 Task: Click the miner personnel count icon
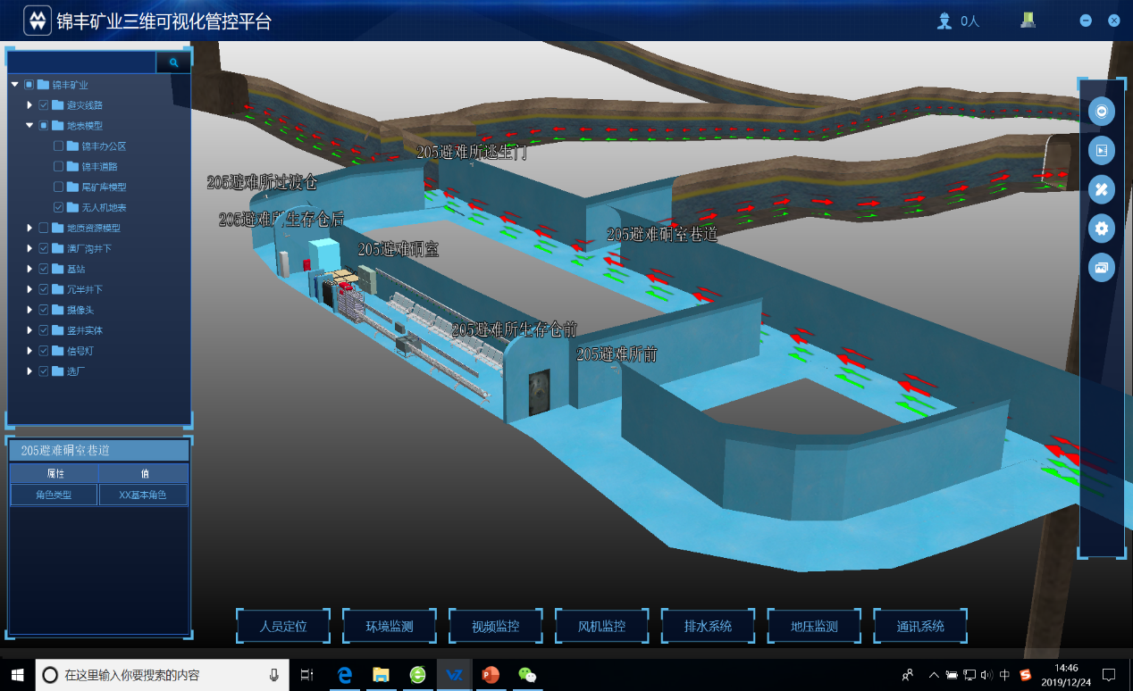[944, 21]
